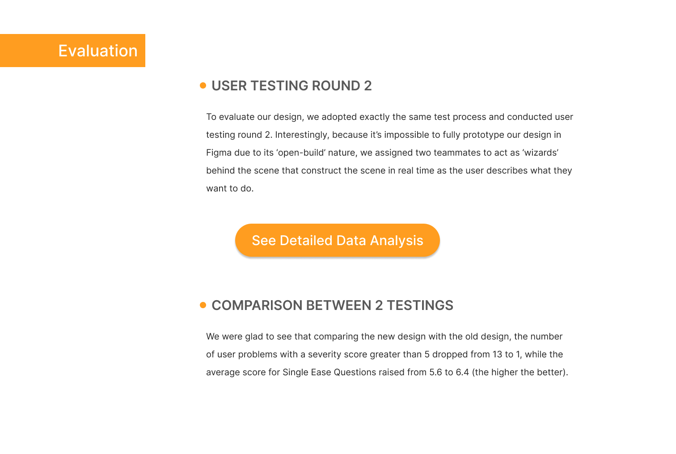Click the final line "want to do."

point(230,188)
